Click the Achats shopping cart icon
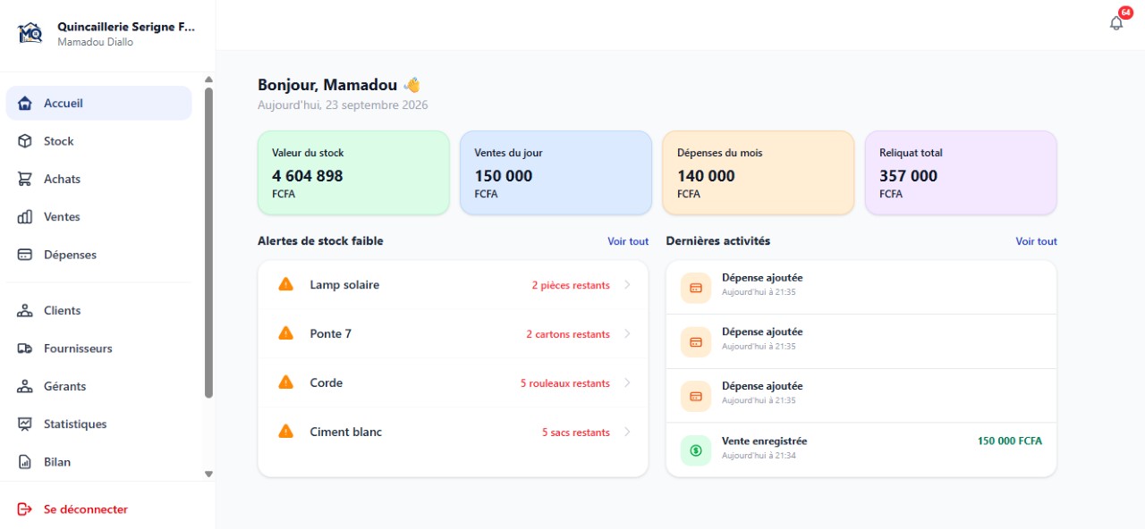 click(x=26, y=179)
